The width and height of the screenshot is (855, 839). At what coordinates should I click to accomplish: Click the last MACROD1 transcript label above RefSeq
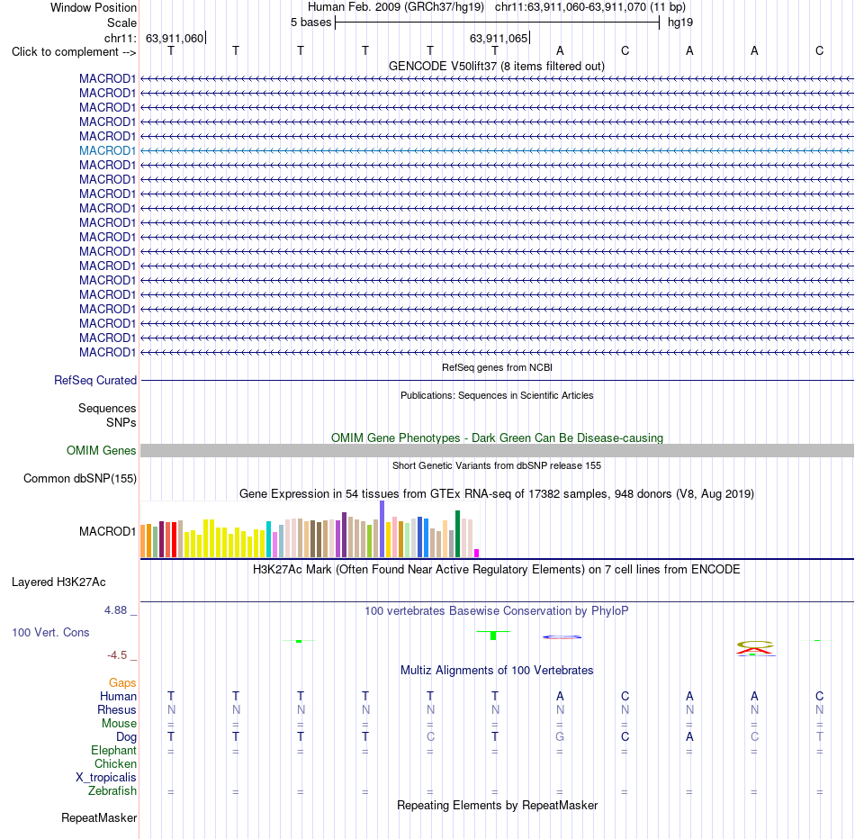(x=107, y=352)
